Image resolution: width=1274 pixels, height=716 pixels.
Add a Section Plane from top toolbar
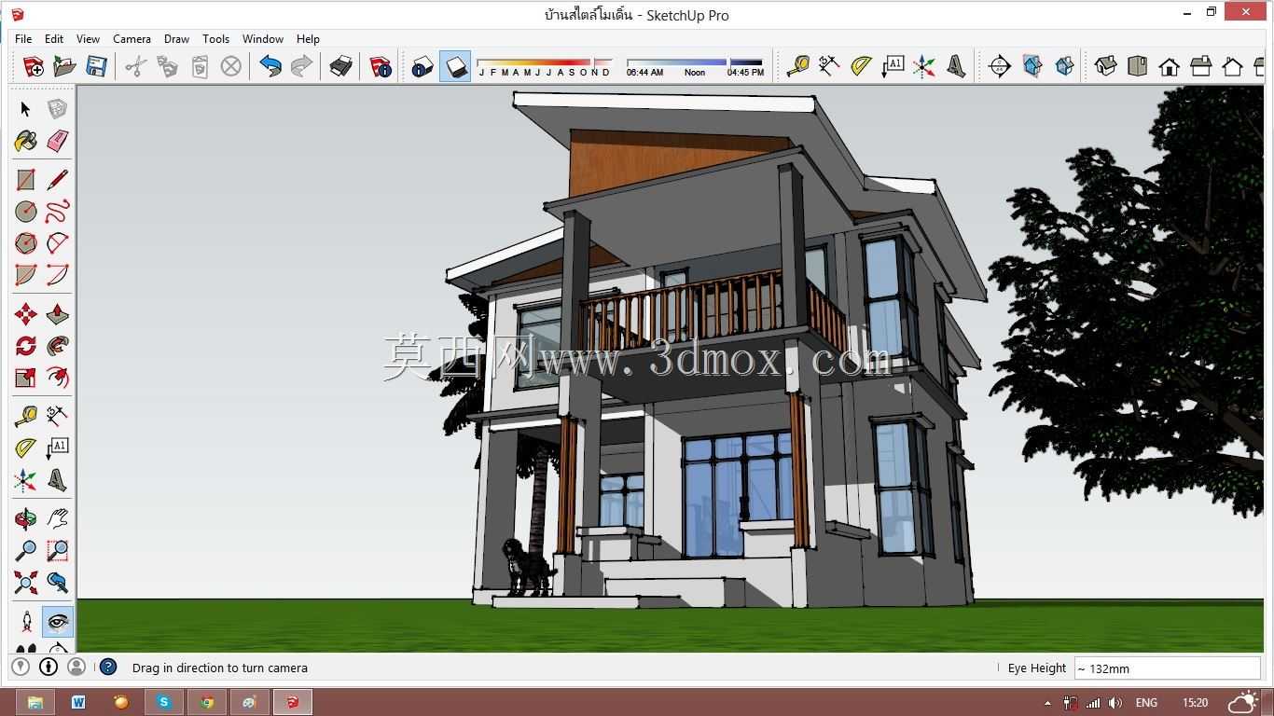1000,66
